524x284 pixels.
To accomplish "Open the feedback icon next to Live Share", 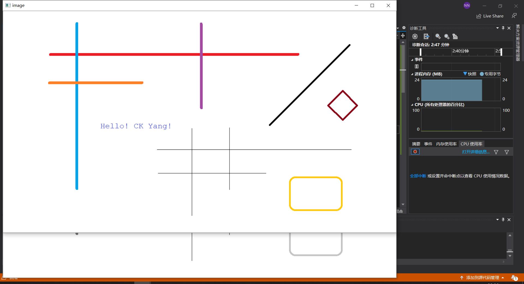I will pos(514,16).
